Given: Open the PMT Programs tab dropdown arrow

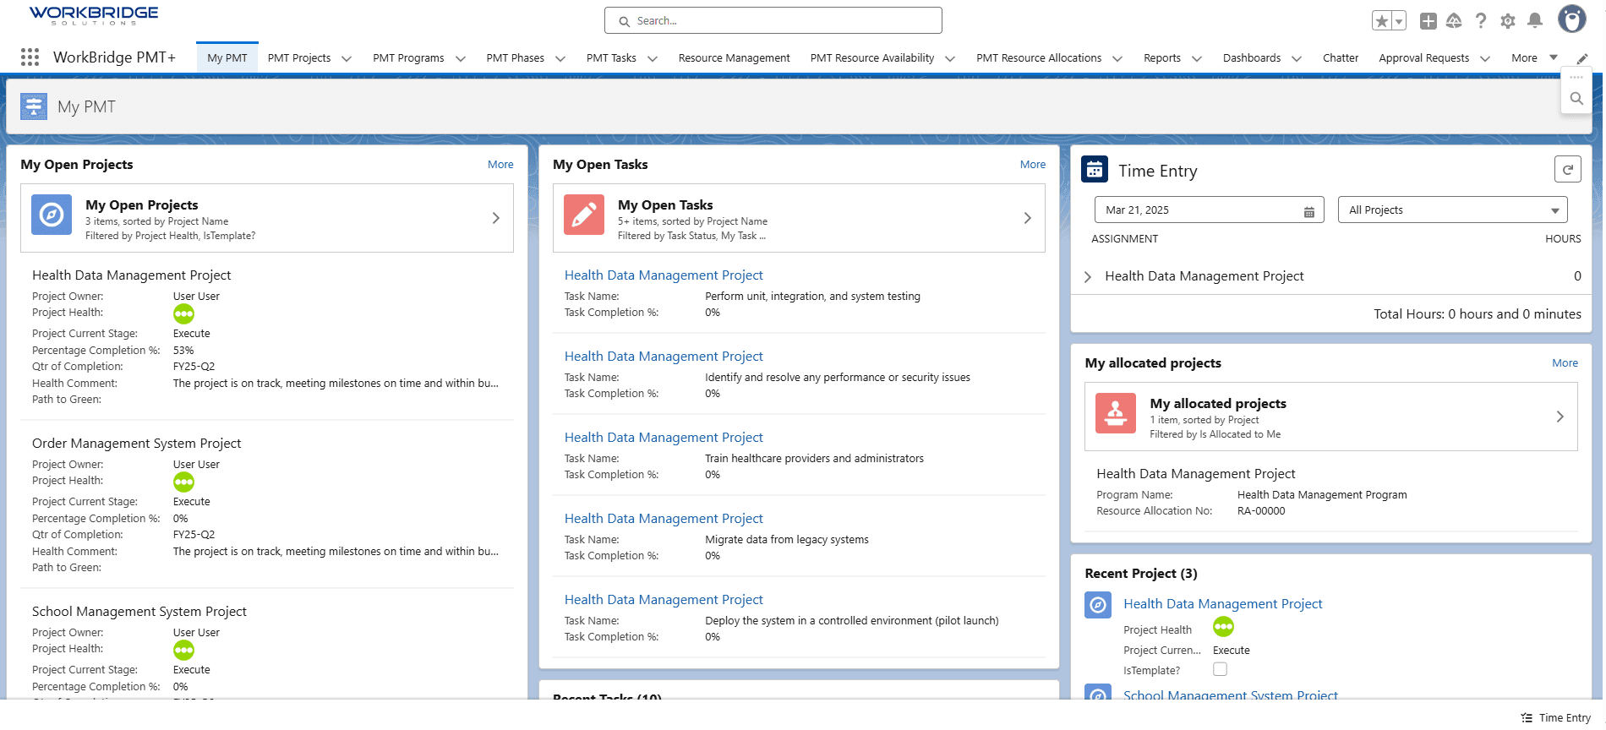Looking at the screenshot, I should 461,58.
